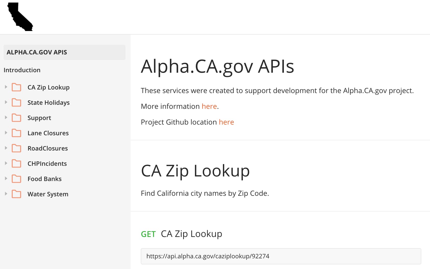Click the CA Zip Lookup folder icon

(x=17, y=87)
